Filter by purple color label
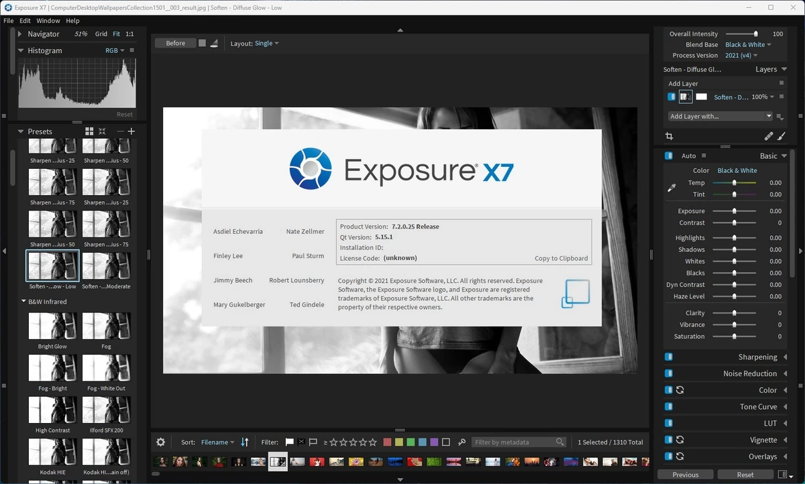 coord(434,442)
